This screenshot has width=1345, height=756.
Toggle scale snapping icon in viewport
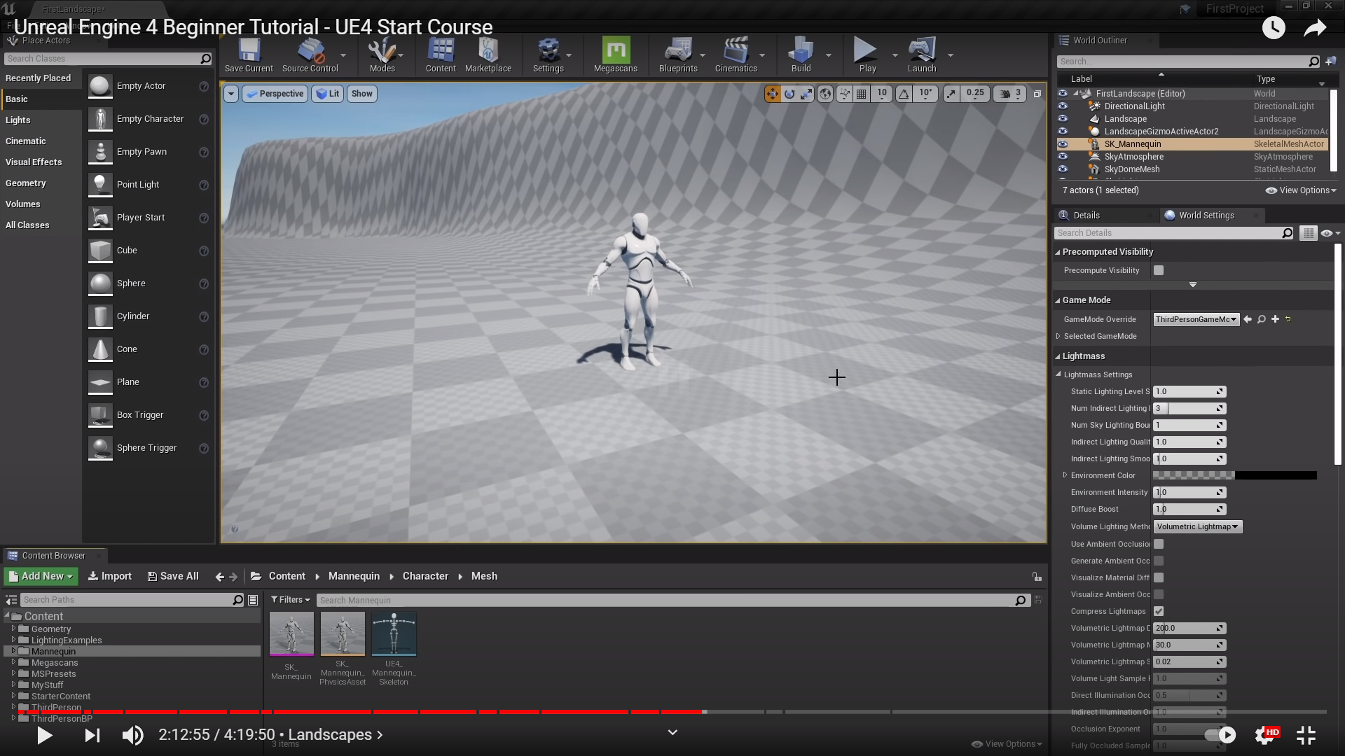click(951, 94)
